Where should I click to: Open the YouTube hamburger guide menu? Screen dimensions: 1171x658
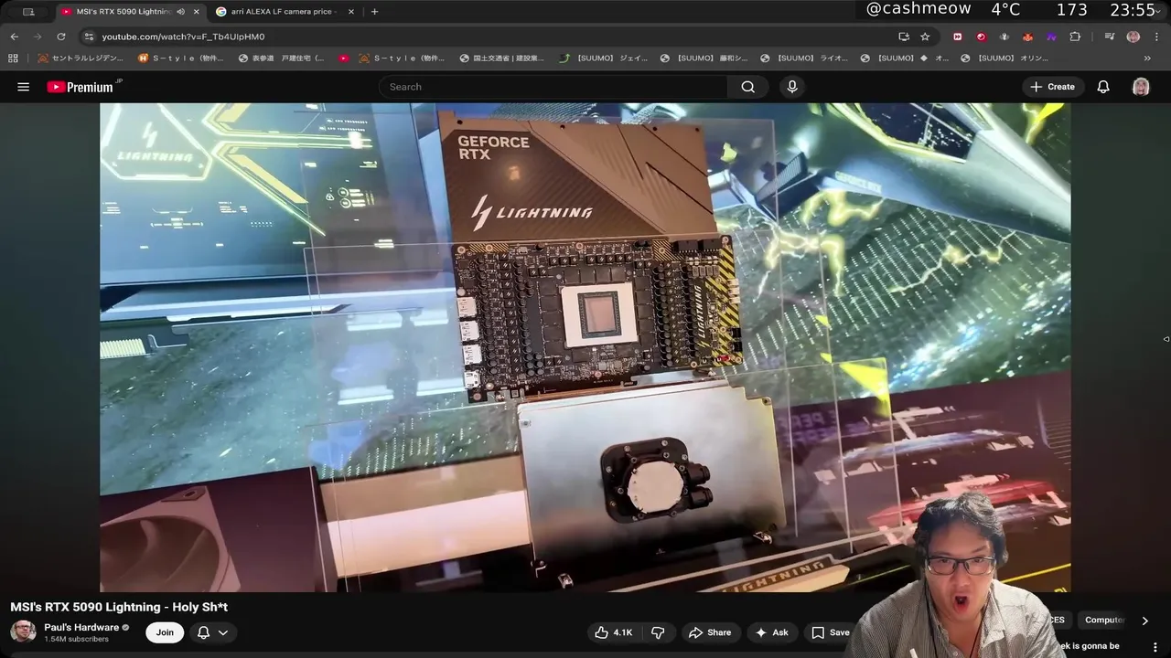24,87
